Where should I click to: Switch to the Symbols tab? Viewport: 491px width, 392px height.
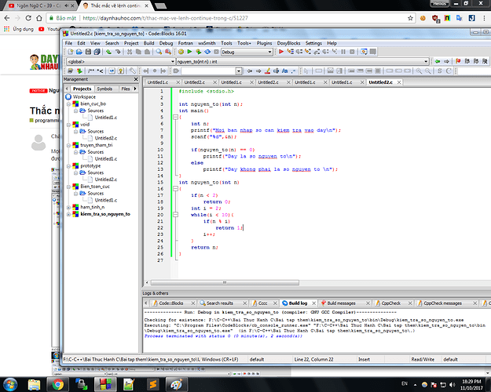[x=104, y=89]
